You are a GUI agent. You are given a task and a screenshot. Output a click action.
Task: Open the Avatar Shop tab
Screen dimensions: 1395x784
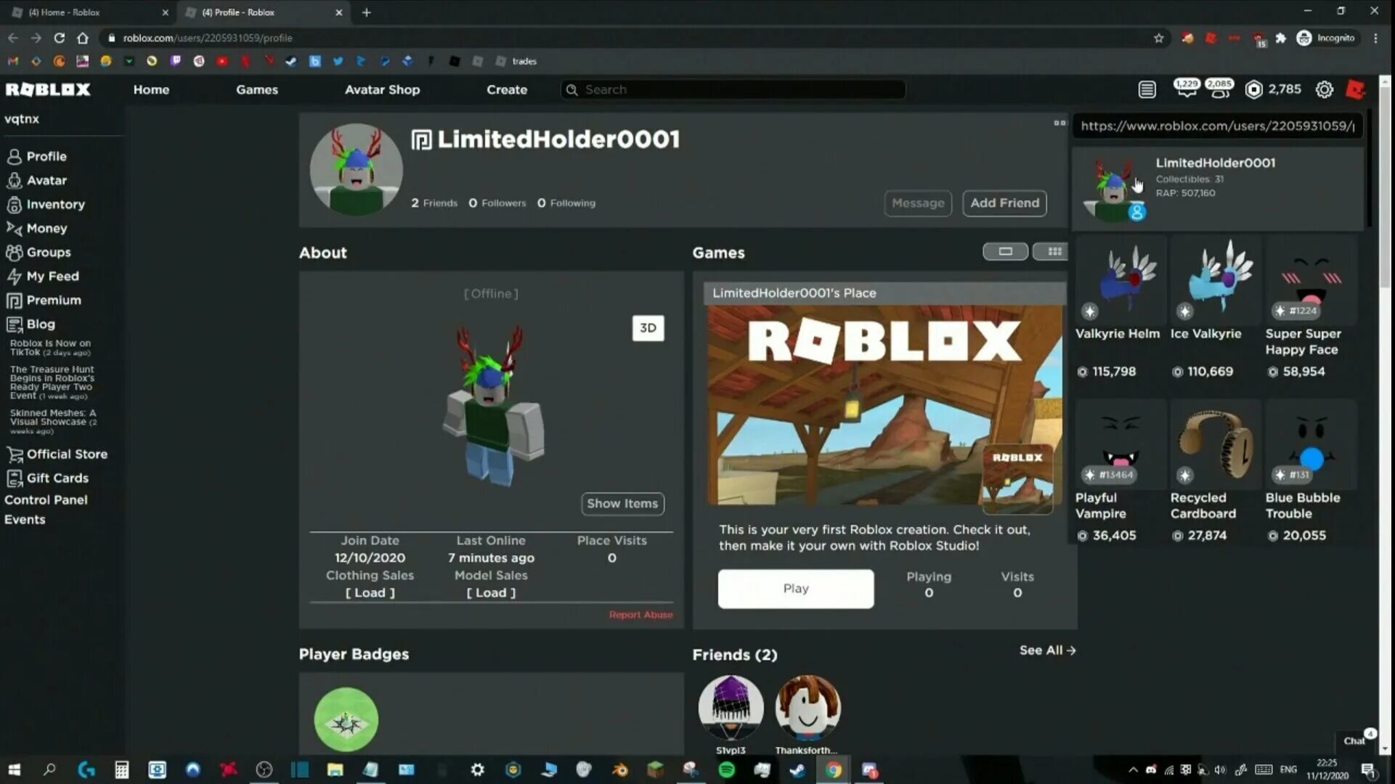coord(382,89)
